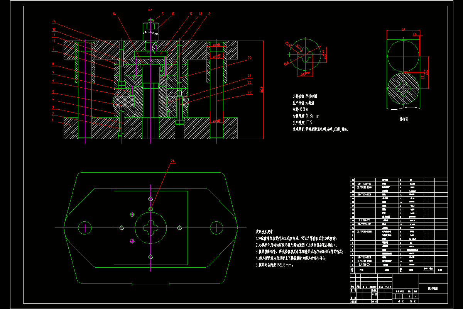Image resolution: width=463 pixels, height=309 pixels.
Task: Select part callout number 13 in the section view
Action: click(x=54, y=22)
